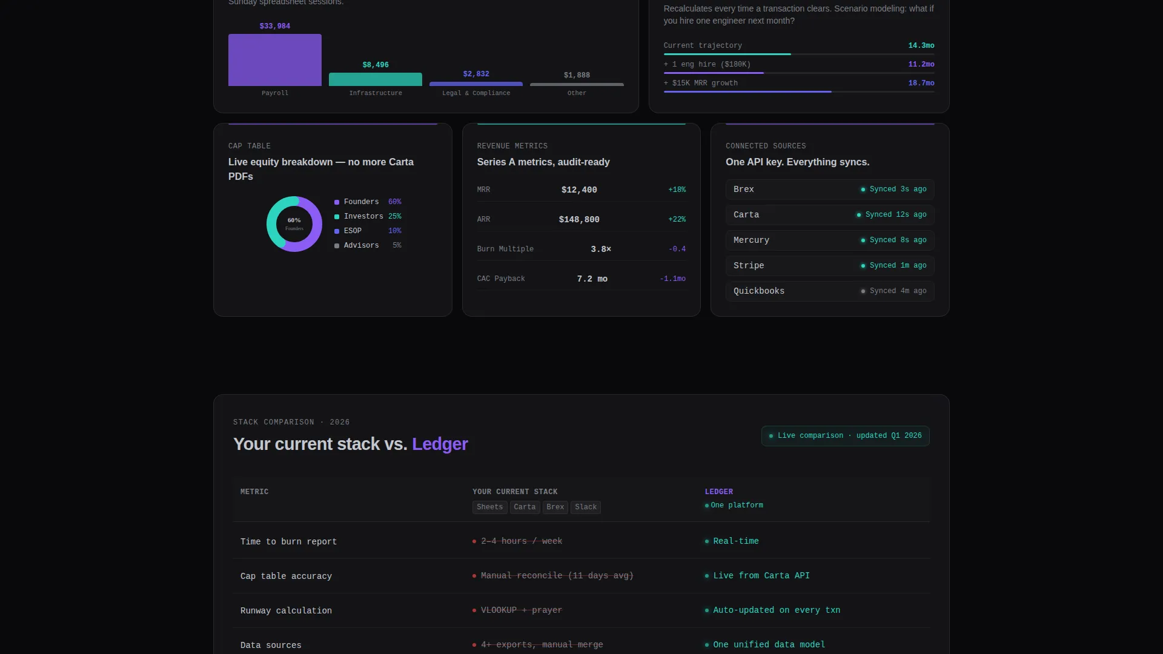Click the cap table donut chart
The height and width of the screenshot is (654, 1163).
[x=294, y=224]
